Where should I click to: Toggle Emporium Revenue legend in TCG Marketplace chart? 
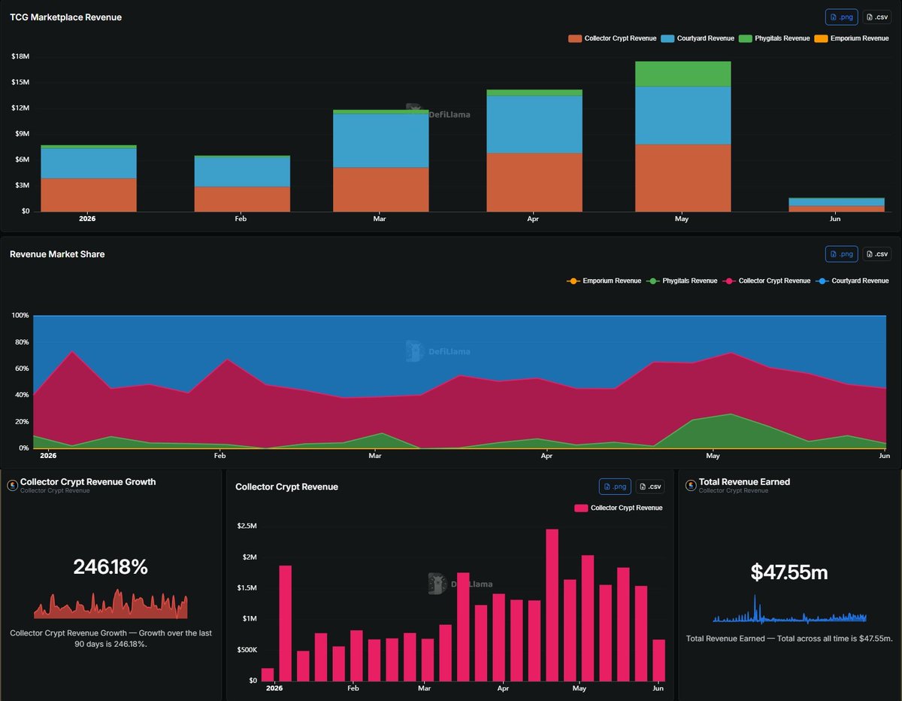[x=852, y=38]
